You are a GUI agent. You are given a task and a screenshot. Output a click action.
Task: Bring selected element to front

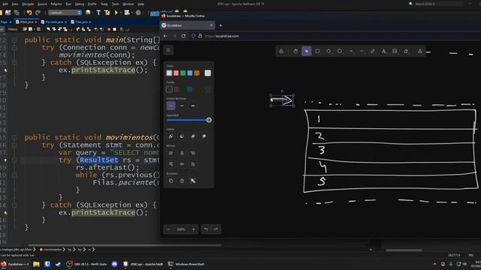click(204, 136)
